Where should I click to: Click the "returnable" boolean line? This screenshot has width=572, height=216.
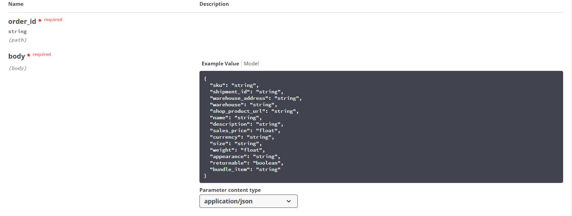coord(247,163)
